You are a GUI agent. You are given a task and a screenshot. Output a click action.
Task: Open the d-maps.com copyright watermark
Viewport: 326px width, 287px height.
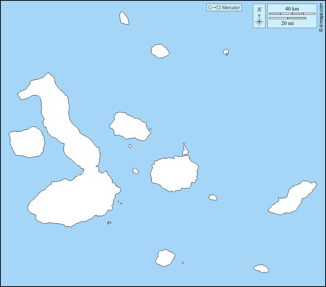coord(321,16)
